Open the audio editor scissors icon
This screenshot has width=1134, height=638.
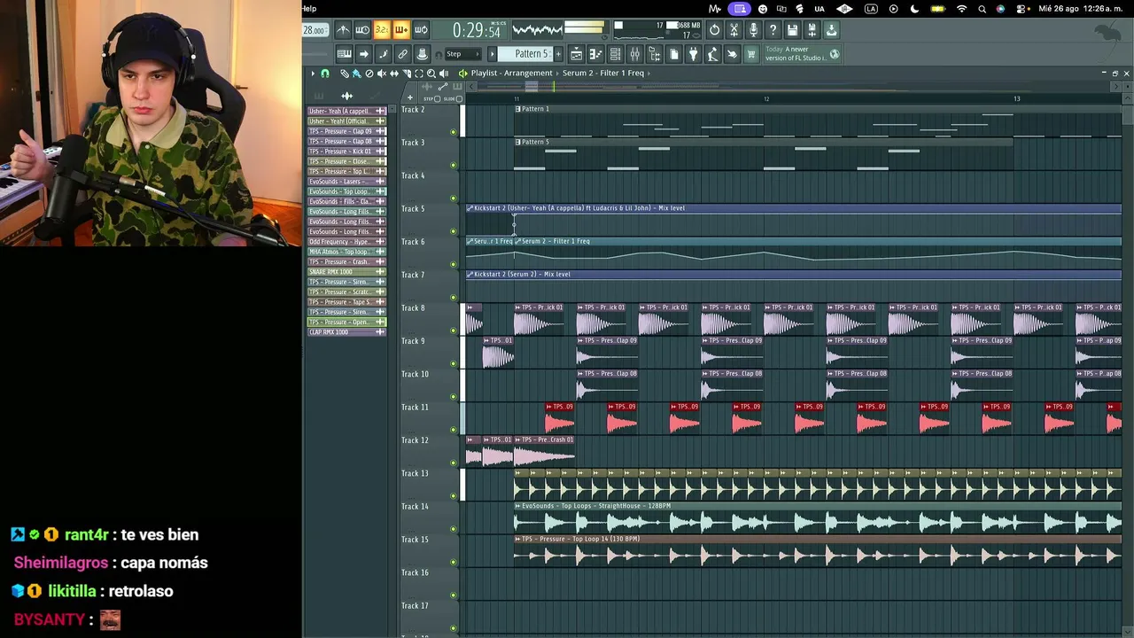pyautogui.click(x=734, y=30)
